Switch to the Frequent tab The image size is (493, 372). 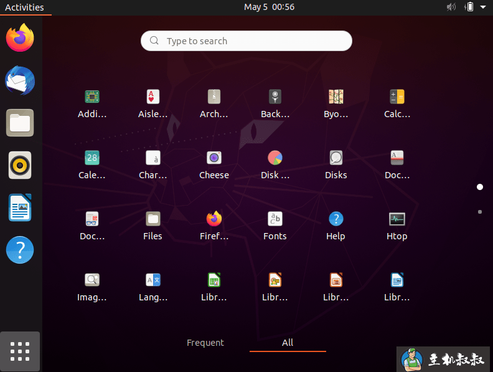click(x=205, y=343)
